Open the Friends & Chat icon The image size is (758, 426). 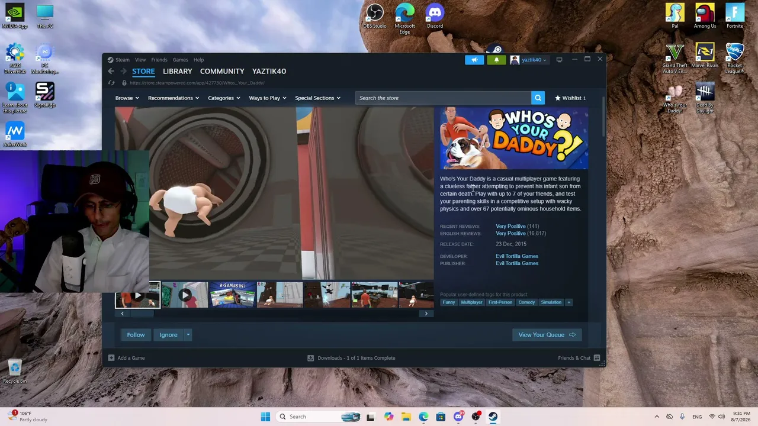(x=597, y=358)
